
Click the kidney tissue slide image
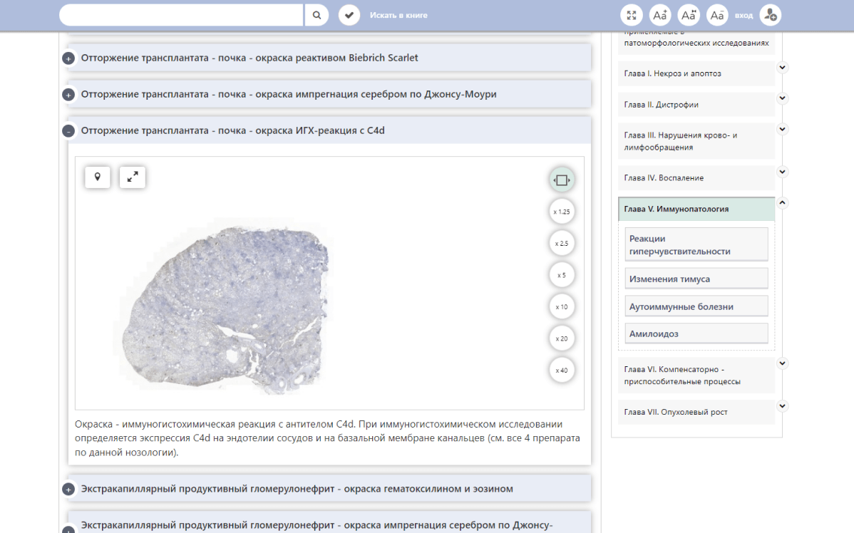226,308
